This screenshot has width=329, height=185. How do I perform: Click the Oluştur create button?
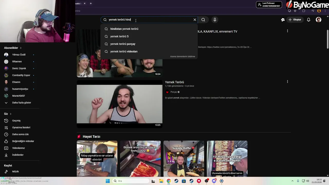coord(295,20)
